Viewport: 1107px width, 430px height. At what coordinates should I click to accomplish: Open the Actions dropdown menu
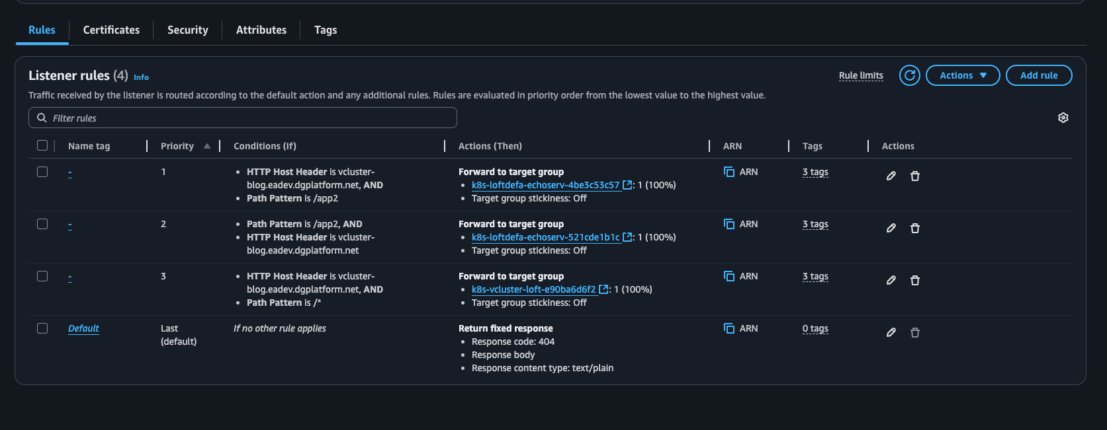(x=962, y=75)
